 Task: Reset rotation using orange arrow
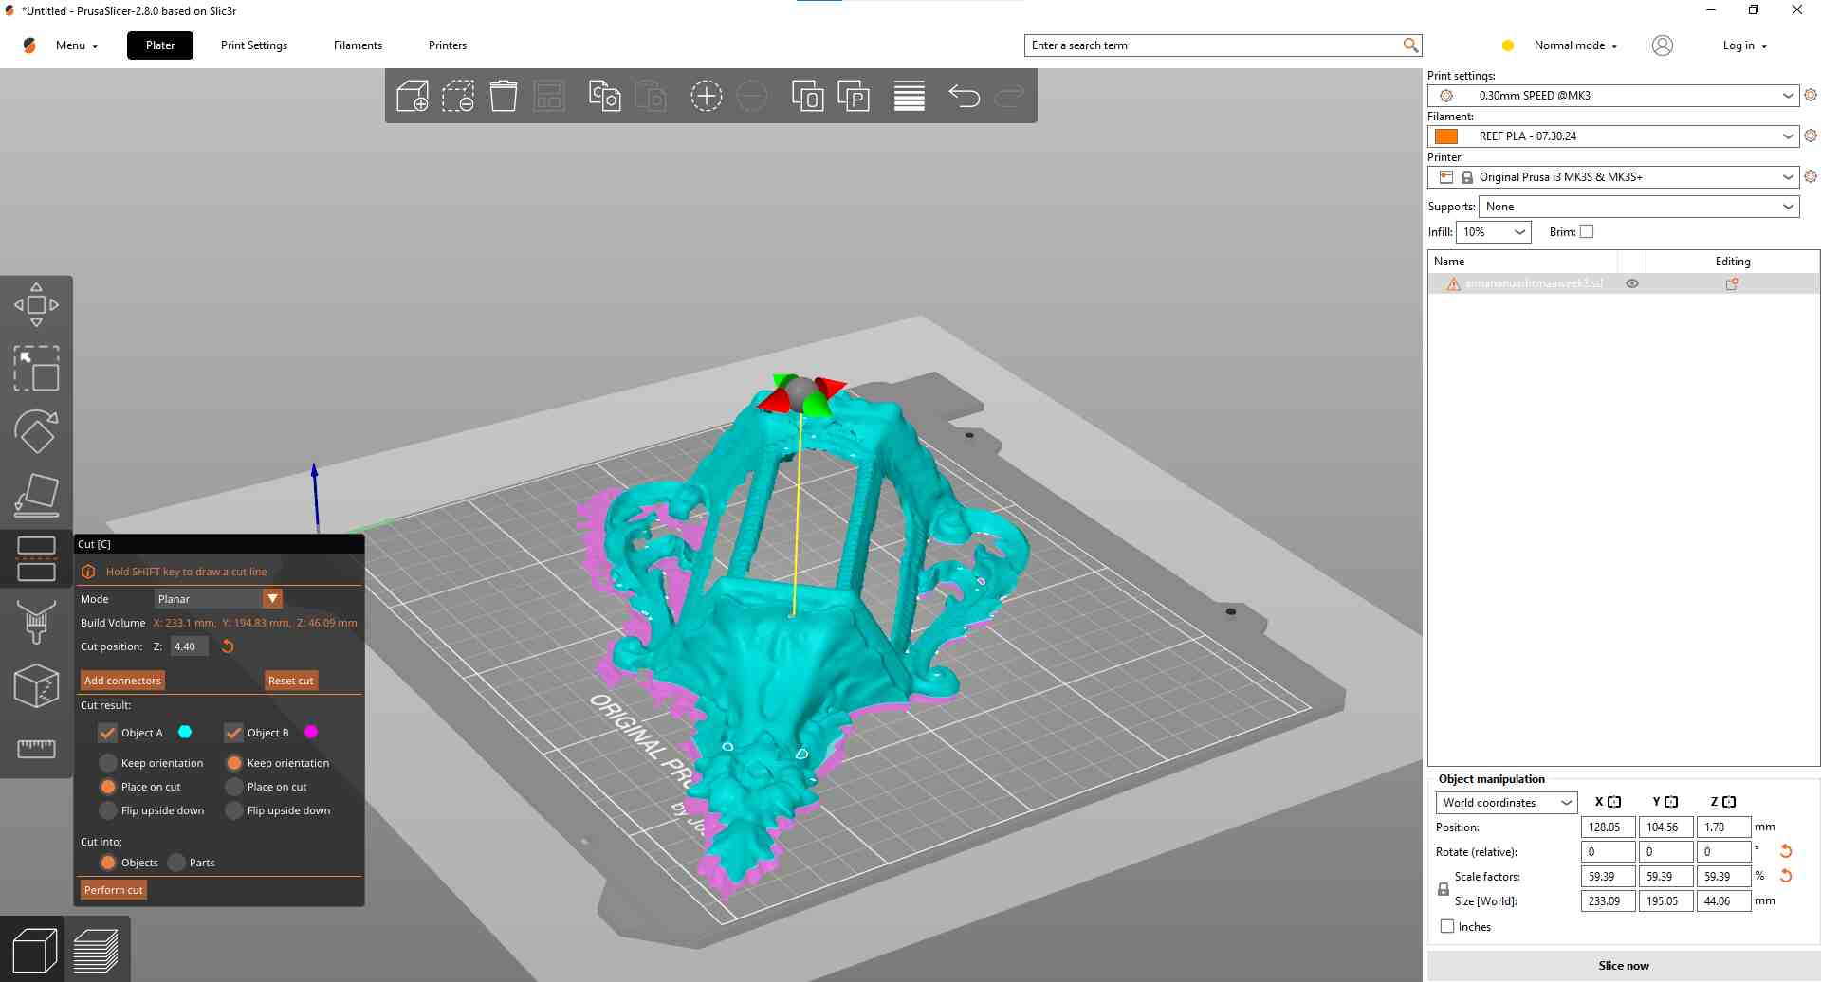point(1786,851)
